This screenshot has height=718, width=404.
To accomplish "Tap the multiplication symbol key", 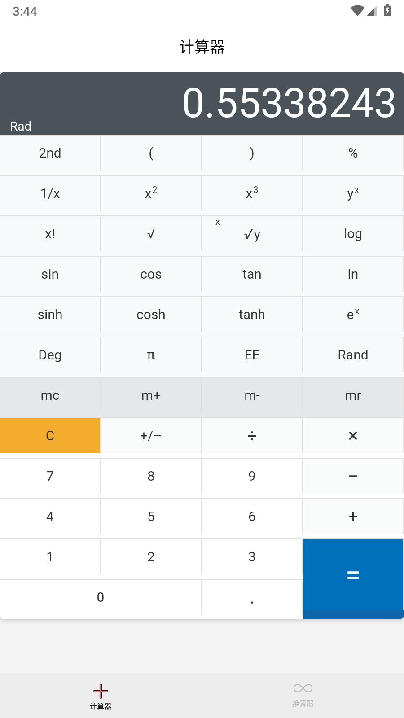I will tap(353, 436).
